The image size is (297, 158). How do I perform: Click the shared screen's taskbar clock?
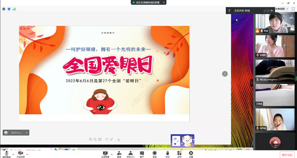pos(239,149)
